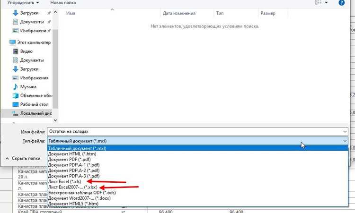
Task: Pick Электронная таблица ODF (*.ods) option
Action: coord(82,193)
